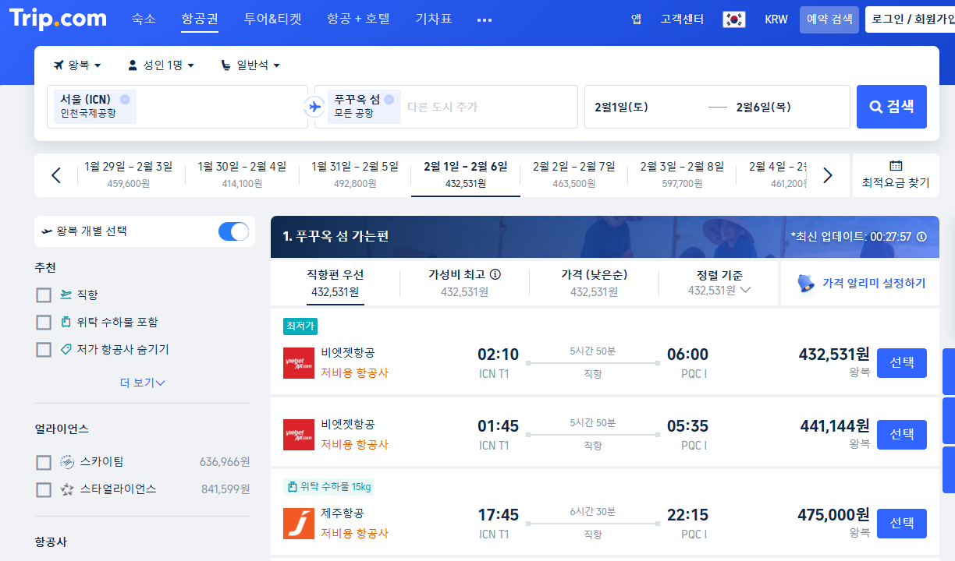This screenshot has width=955, height=561.
Task: Swap origin and destination with airplane icon
Action: coord(315,107)
